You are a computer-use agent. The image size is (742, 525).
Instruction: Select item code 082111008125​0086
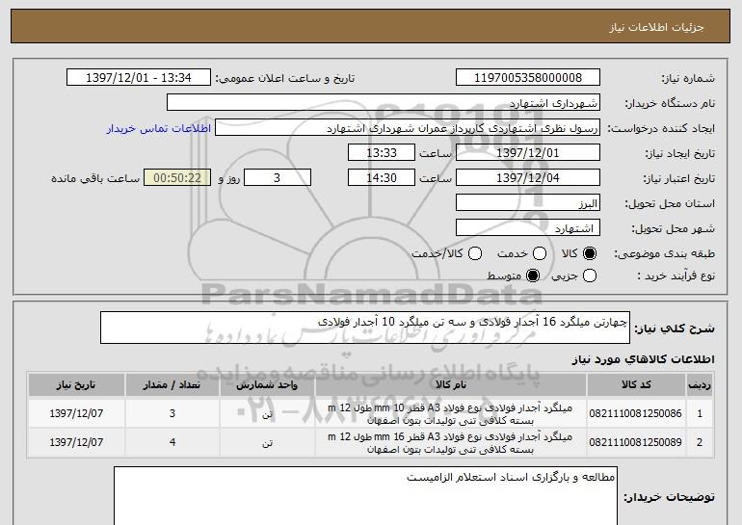636,413
